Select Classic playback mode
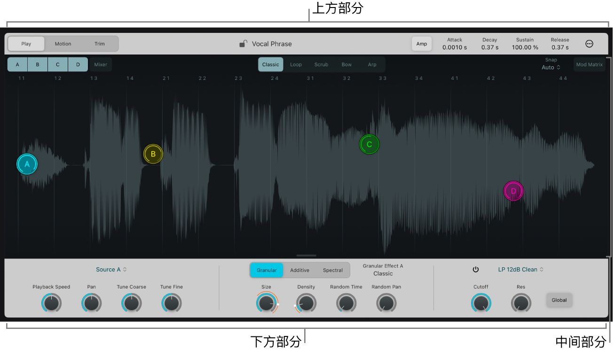 click(271, 64)
